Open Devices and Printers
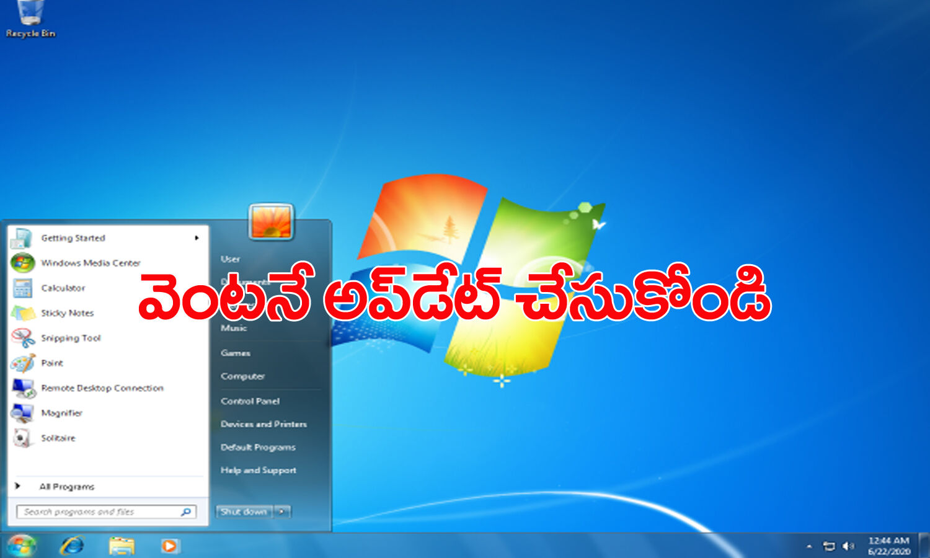 click(x=263, y=424)
